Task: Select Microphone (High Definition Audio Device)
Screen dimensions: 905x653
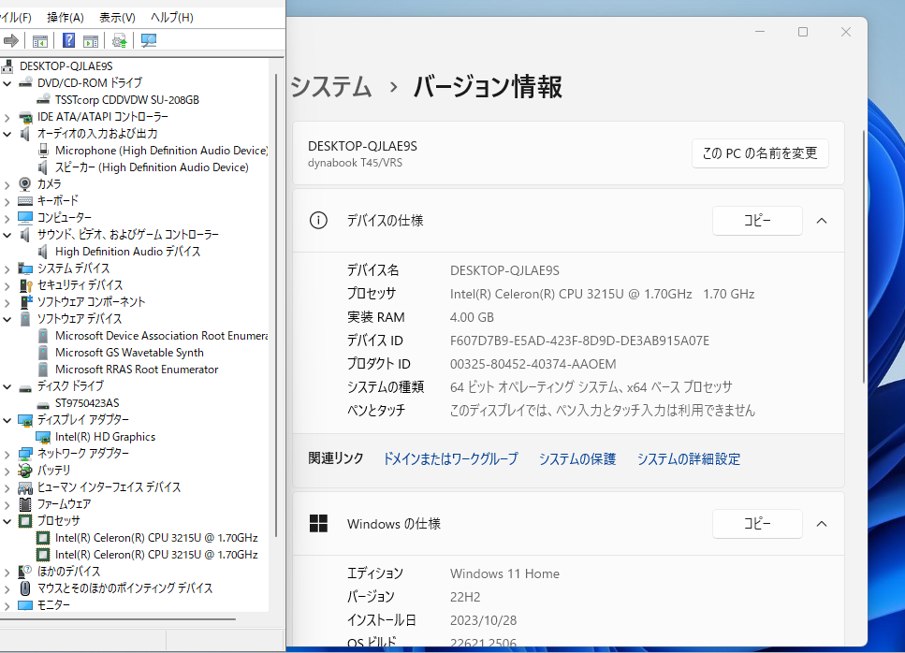Action: click(162, 151)
